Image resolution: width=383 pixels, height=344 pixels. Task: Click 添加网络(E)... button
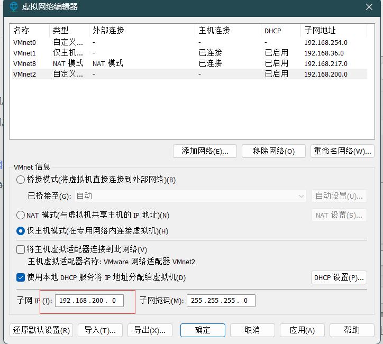pos(205,151)
